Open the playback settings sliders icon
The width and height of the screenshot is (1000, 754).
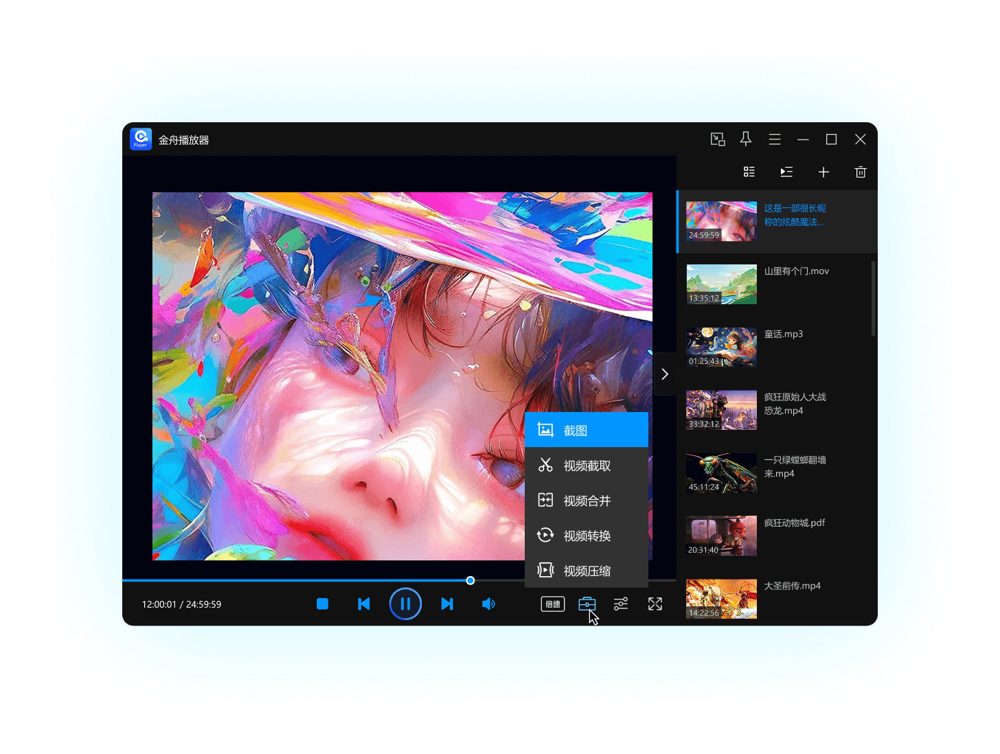[621, 604]
